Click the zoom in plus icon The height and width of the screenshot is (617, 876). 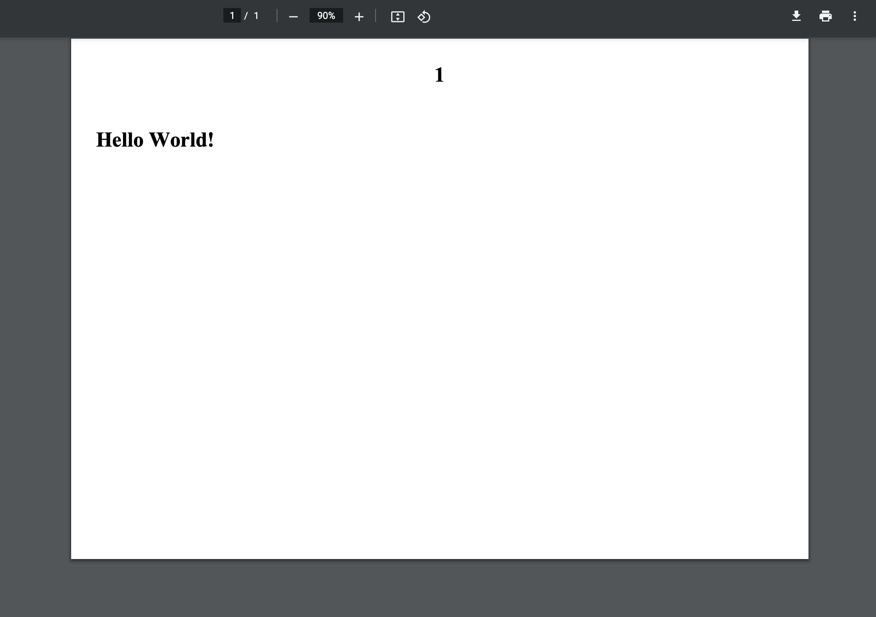point(359,16)
